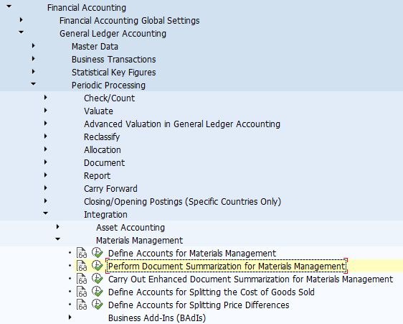Expand Financial Accounting Global Settings arrow
This screenshot has width=403, height=324.
(22, 19)
